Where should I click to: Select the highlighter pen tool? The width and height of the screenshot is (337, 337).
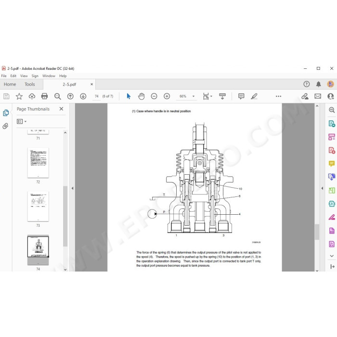(x=254, y=96)
